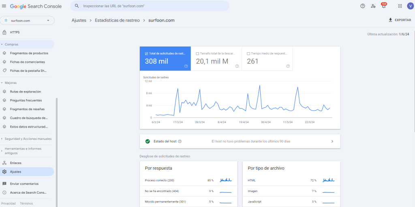415x207 pixels.
Task: Click the EXPORTAR button
Action: pyautogui.click(x=399, y=20)
